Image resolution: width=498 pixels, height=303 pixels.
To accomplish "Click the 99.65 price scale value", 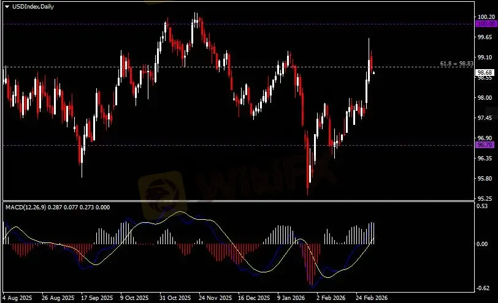I will click(x=485, y=37).
